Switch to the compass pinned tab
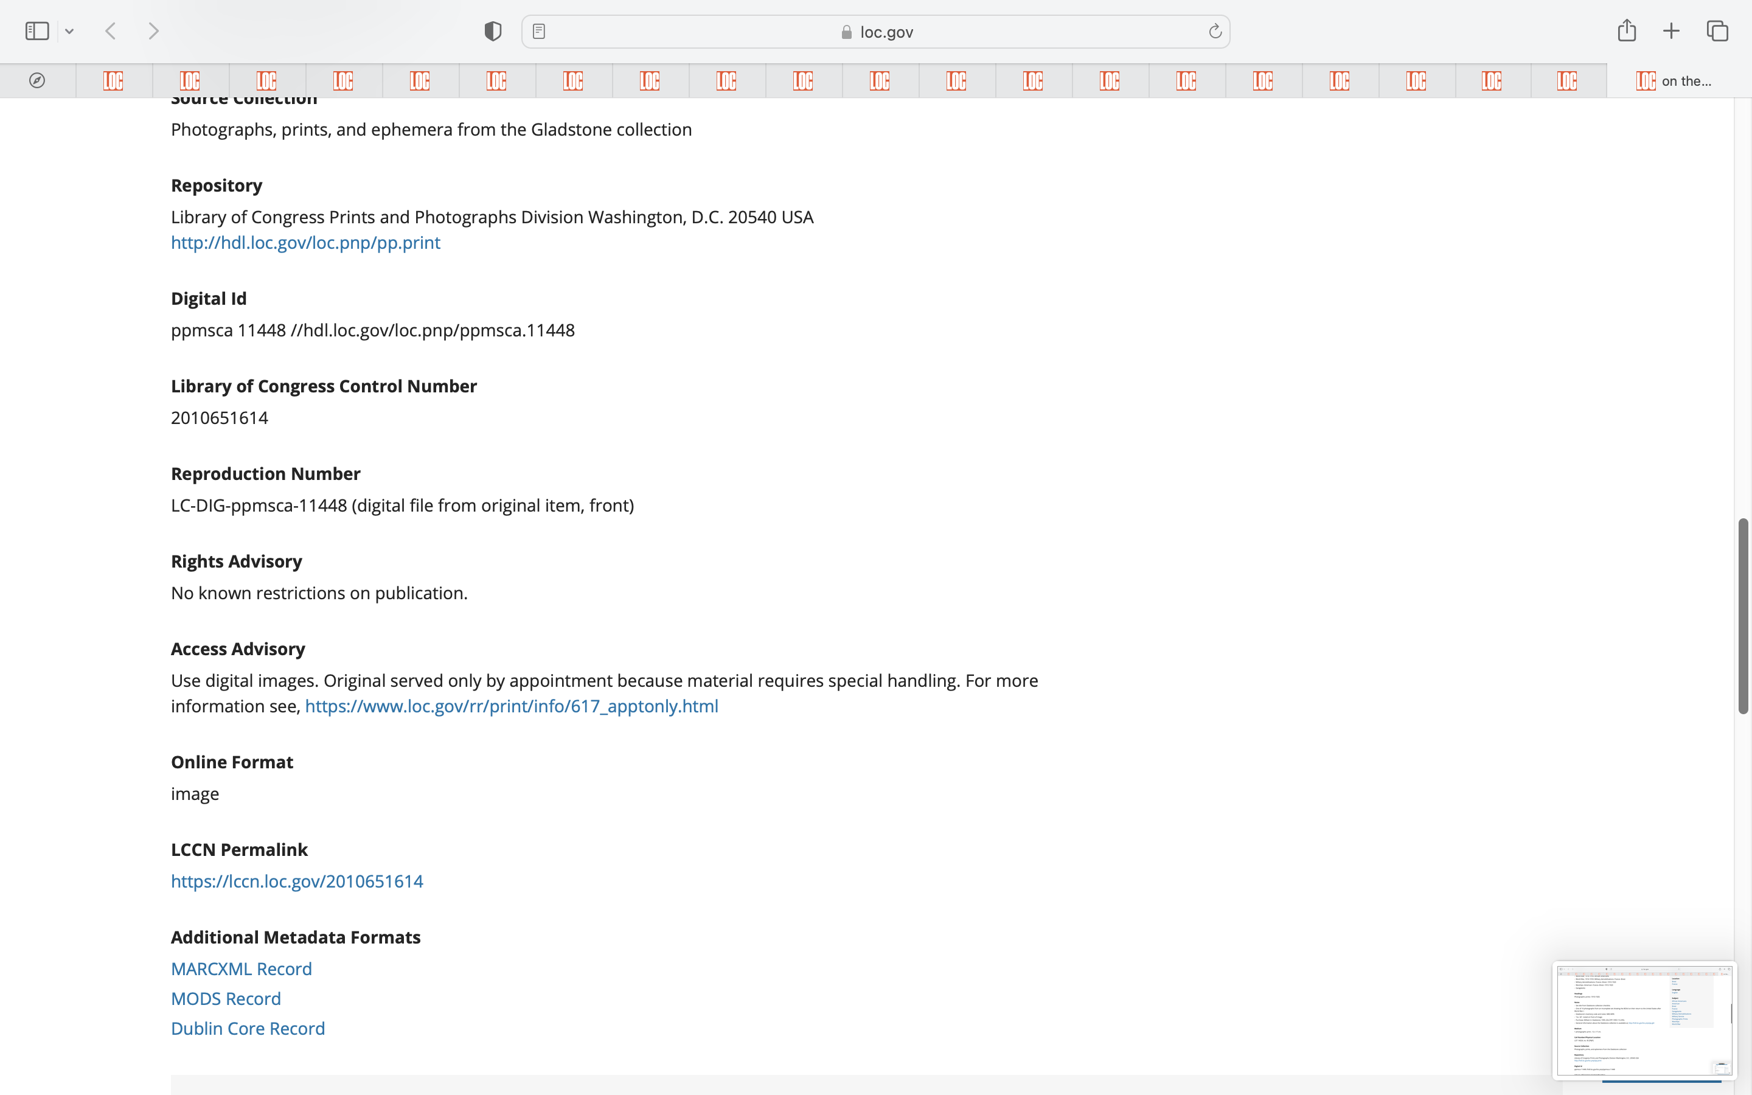The image size is (1752, 1095). click(37, 80)
